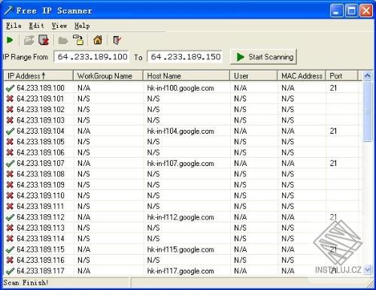
Task: Open the File menu
Action: click(x=14, y=26)
